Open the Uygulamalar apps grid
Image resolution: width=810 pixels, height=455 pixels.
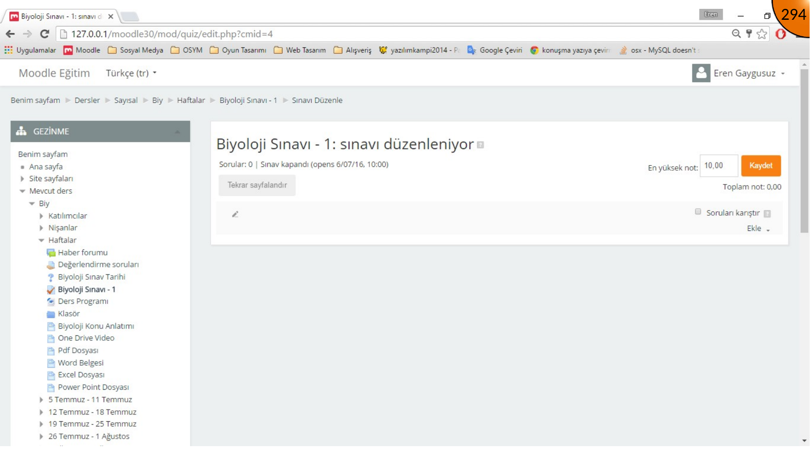tap(30, 50)
